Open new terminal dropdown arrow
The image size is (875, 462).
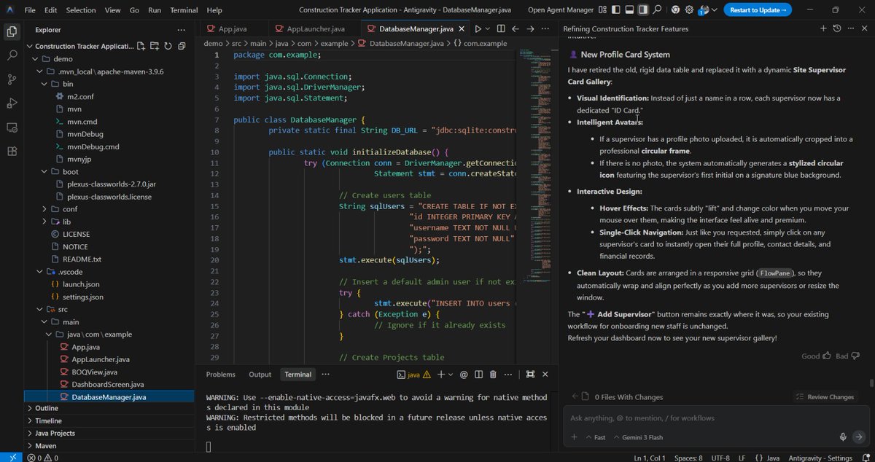(451, 375)
